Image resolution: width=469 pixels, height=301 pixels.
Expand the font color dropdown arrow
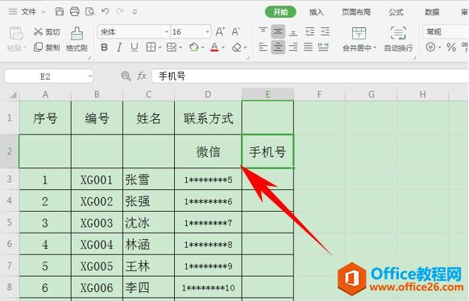pos(223,47)
